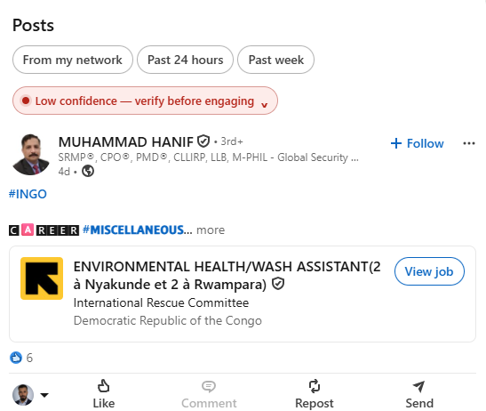
Task: Click the Send paper plane icon
Action: (419, 386)
